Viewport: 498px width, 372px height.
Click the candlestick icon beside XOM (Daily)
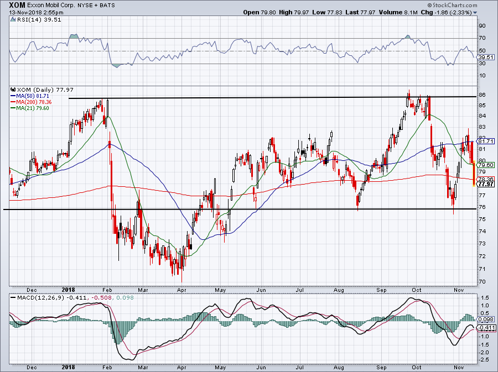(13, 90)
